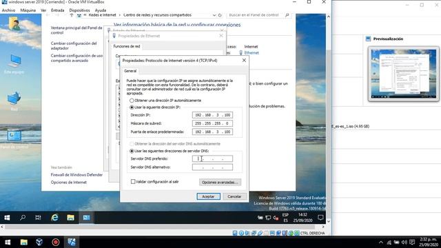
Task: Select 'Usar la siguiente dirección IP'
Action: [x=155, y=107]
